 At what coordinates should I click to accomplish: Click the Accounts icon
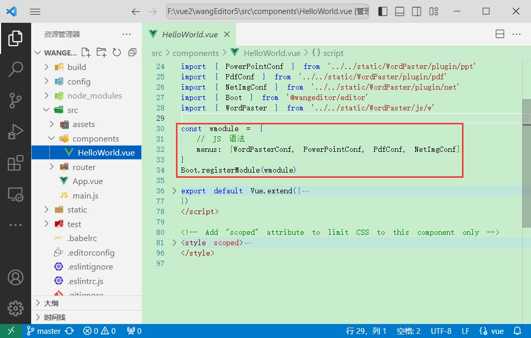click(16, 277)
